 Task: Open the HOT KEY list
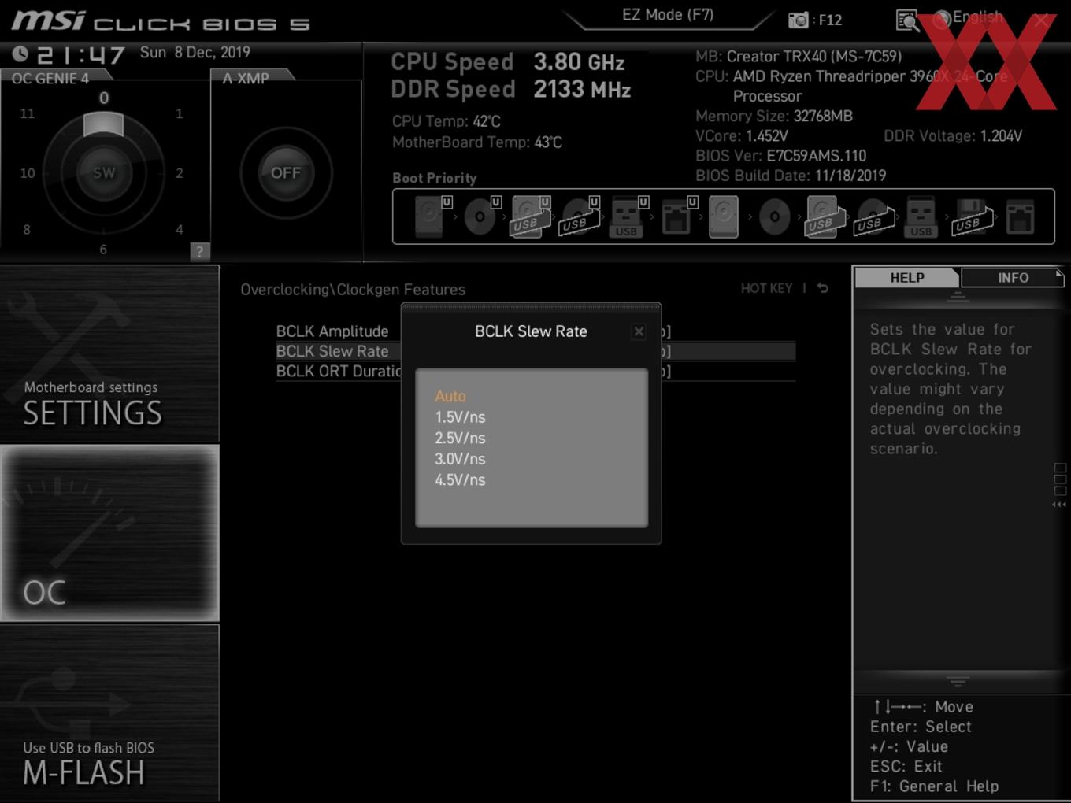766,288
